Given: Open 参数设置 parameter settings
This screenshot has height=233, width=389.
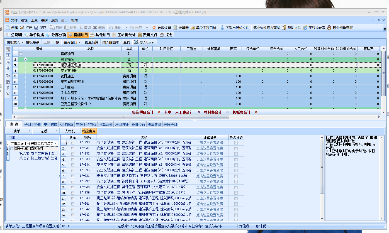Looking at the screenshot, I should click(x=154, y=28).
